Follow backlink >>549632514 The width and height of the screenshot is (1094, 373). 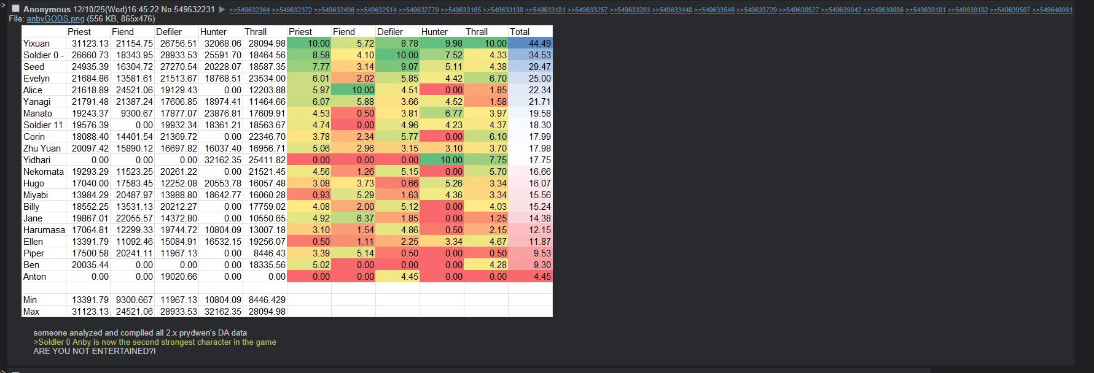point(377,10)
